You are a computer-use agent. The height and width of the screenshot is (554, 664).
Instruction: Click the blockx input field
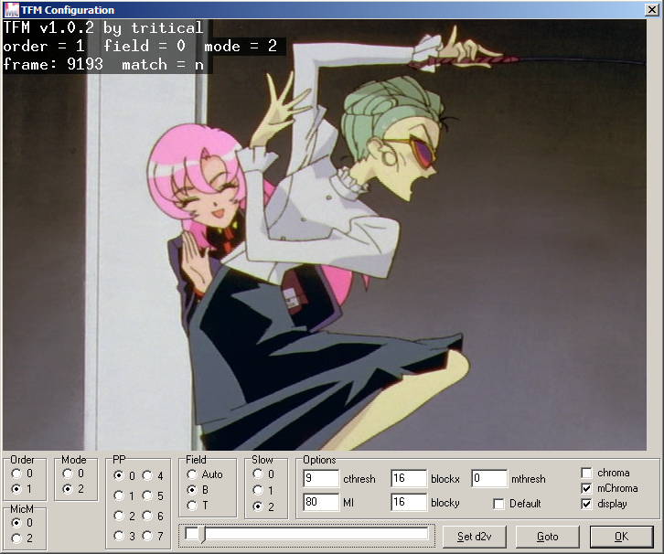pos(409,478)
